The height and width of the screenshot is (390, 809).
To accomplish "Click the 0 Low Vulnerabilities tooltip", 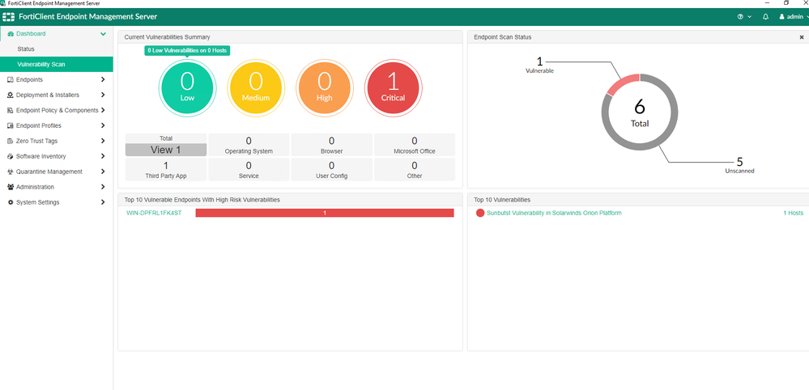I will pos(187,50).
